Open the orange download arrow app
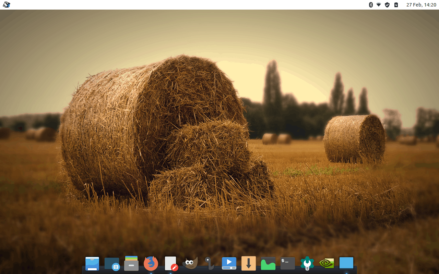The height and width of the screenshot is (274, 439). click(249, 263)
